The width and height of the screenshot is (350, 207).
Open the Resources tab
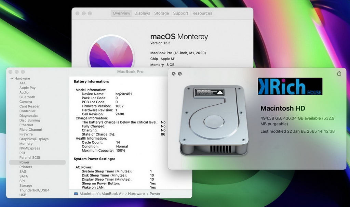click(202, 13)
